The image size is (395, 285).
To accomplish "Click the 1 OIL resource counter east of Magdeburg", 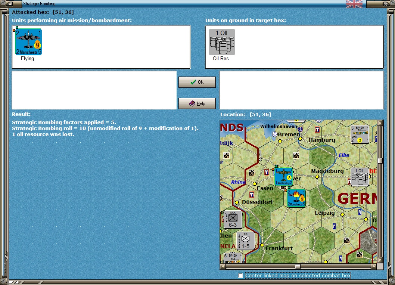I will tap(360, 177).
